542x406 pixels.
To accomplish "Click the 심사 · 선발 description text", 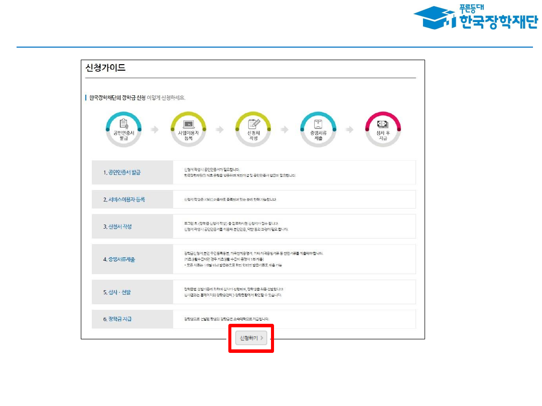I will tap(233, 292).
